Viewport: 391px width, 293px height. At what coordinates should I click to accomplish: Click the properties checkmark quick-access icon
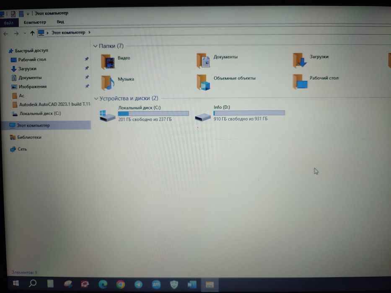(13, 14)
